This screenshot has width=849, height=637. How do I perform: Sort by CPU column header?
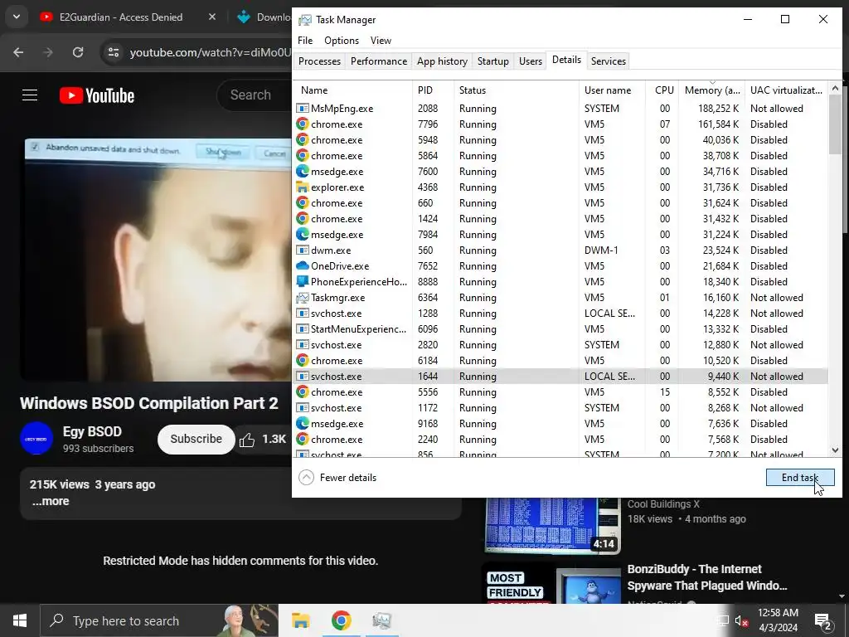(x=663, y=90)
